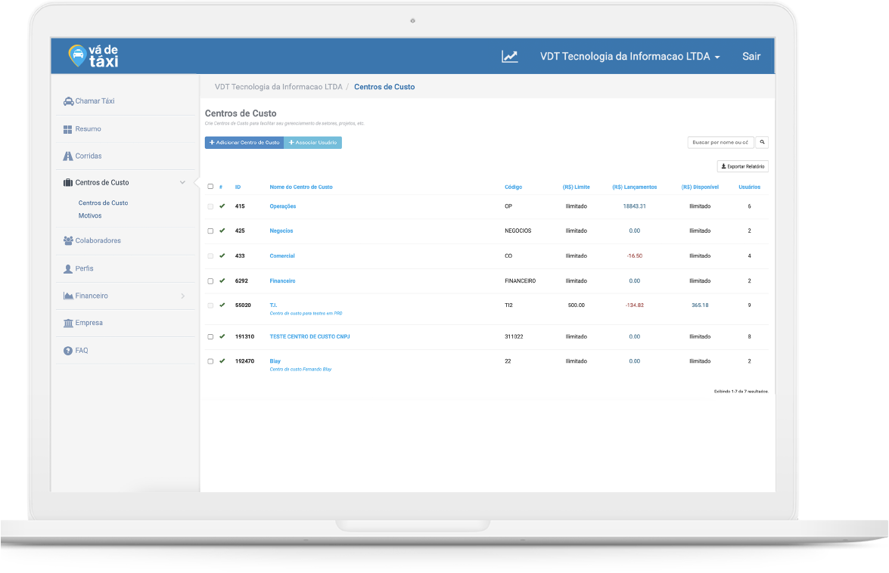The image size is (889, 573).
Task: Click the FAQ question mark icon
Action: click(68, 351)
